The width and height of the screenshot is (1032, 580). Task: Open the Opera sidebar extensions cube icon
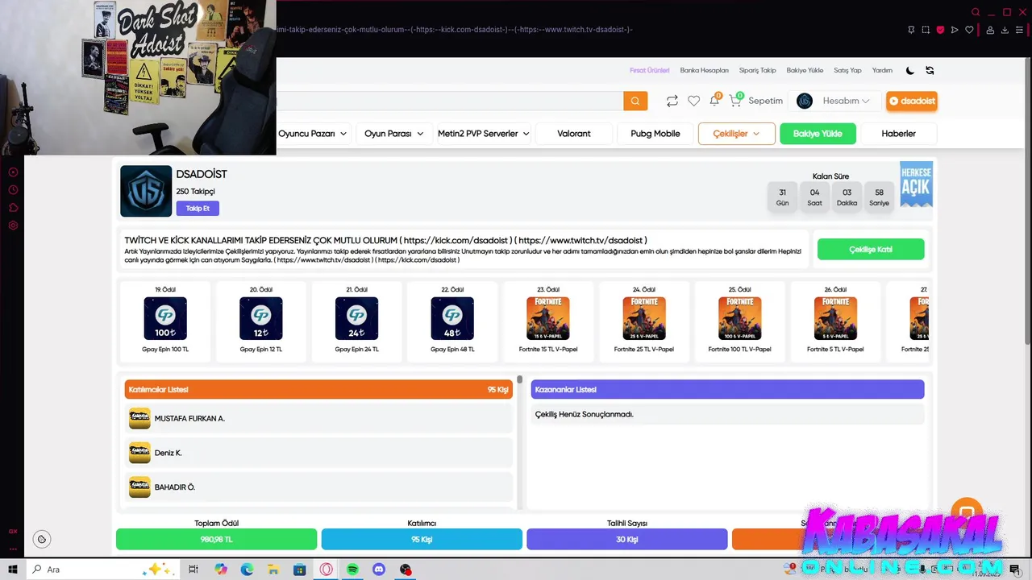click(x=13, y=208)
